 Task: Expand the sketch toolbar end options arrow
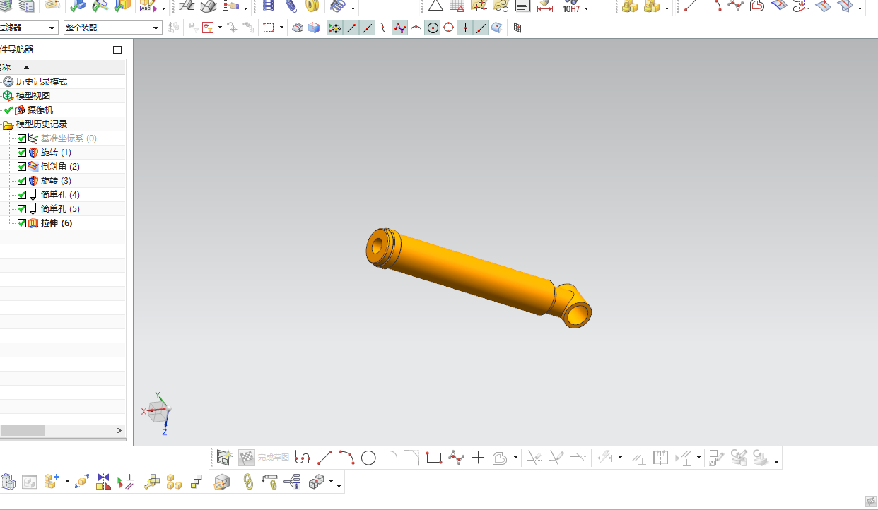click(x=777, y=463)
